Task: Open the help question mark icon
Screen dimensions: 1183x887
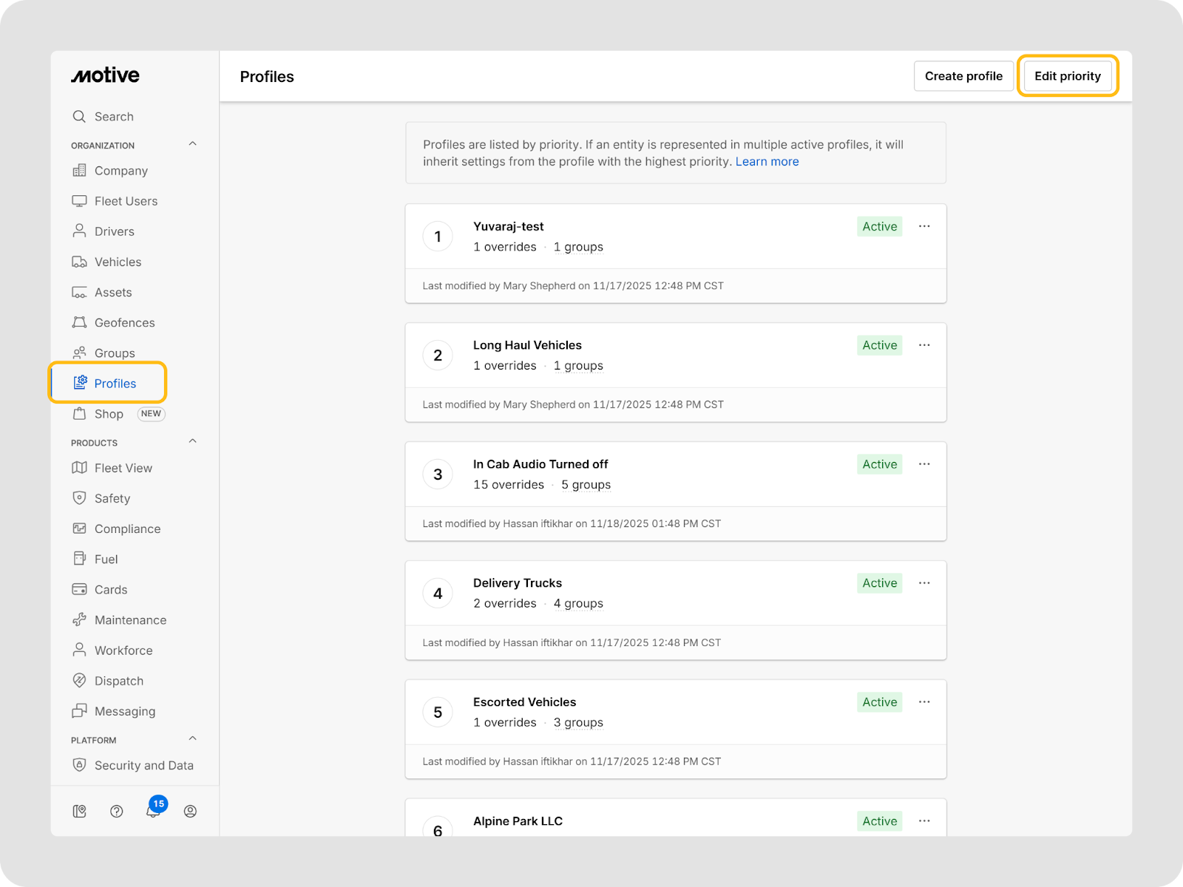Action: click(x=116, y=811)
